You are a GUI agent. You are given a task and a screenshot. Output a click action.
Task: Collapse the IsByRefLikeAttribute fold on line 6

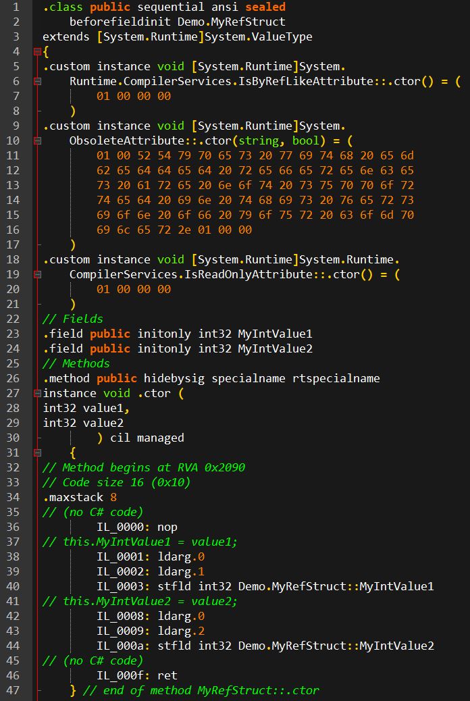(36, 81)
